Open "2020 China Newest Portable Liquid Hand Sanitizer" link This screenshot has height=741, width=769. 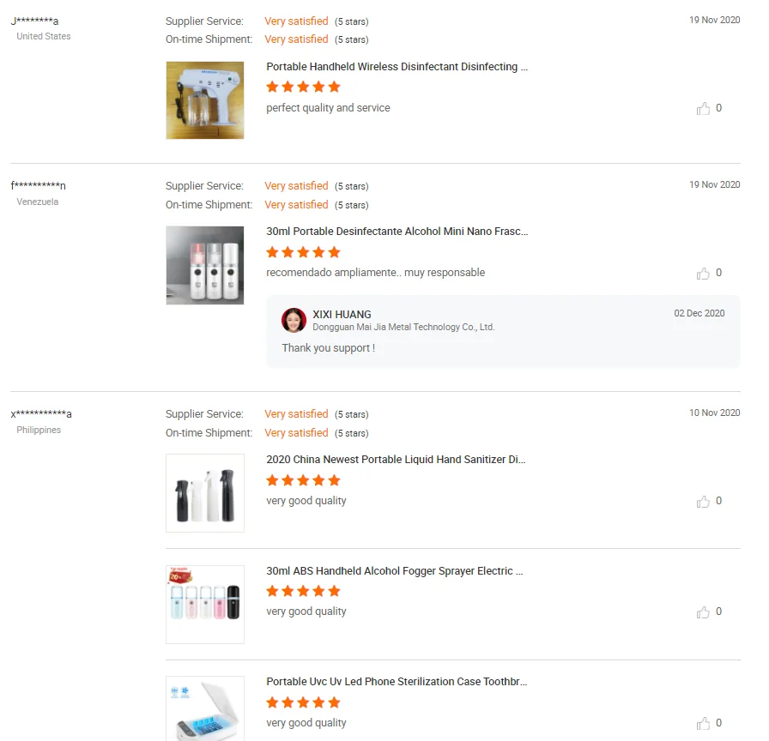[396, 460]
